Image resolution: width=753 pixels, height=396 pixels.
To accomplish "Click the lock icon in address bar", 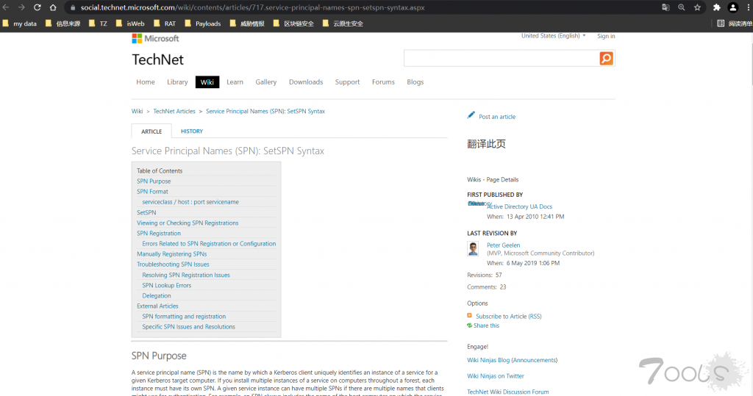I will tap(73, 7).
